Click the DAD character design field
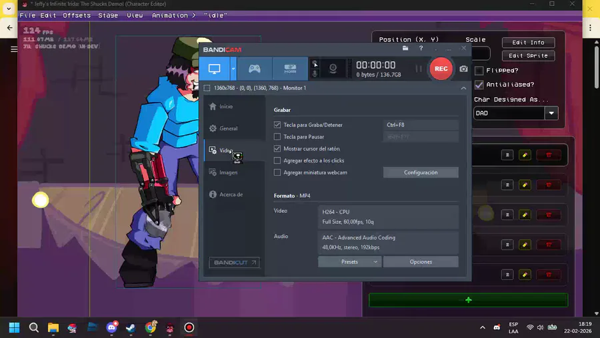Screen dimensions: 600x338 [x=509, y=113]
